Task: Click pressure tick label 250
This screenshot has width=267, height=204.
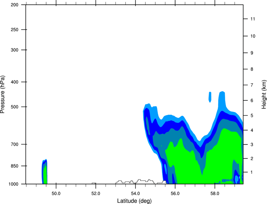Action: pos(14,30)
